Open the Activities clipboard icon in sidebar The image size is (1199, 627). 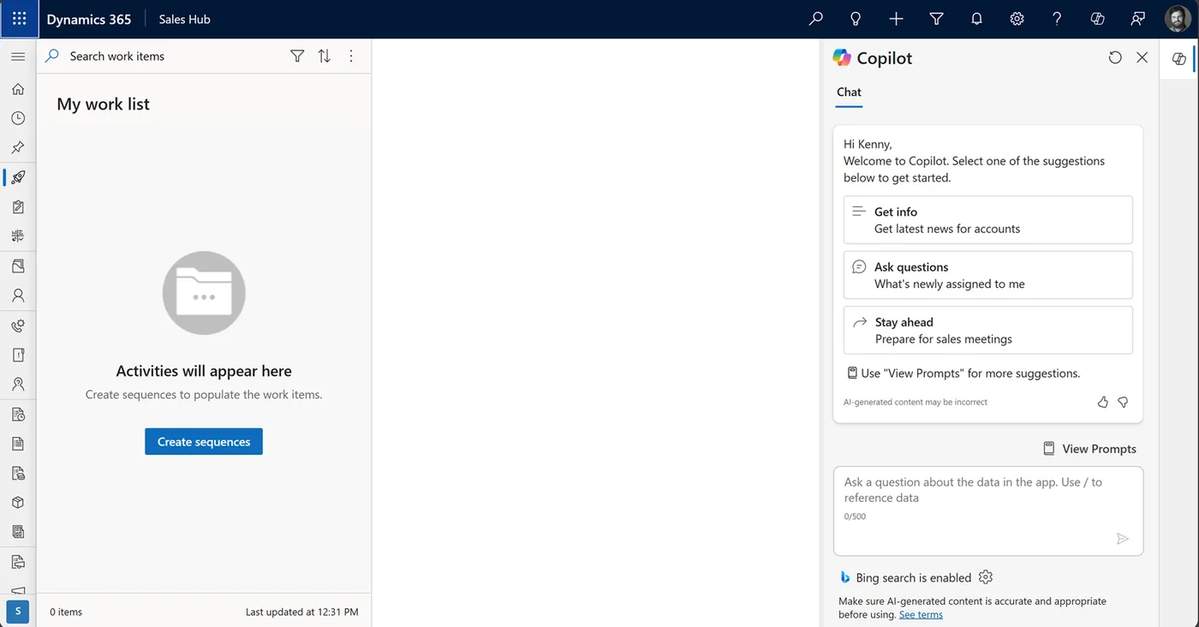point(18,206)
